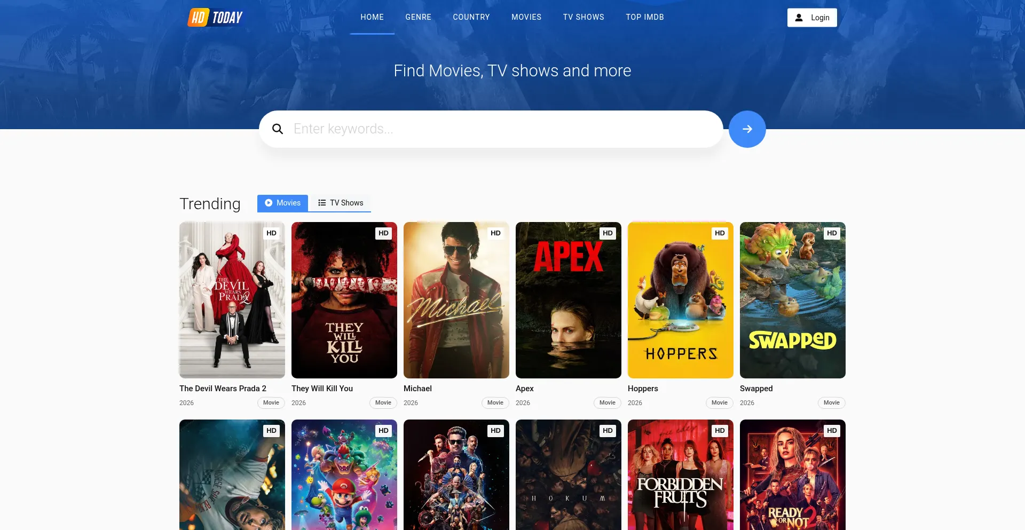Click the HD badge on Apex poster

coord(608,233)
